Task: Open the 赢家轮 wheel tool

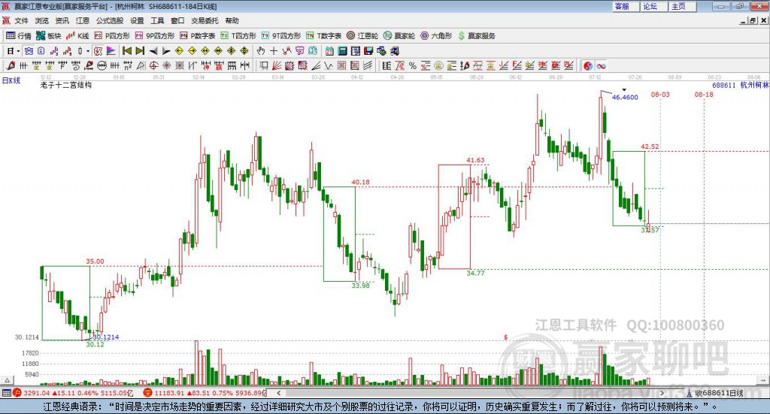Action: tap(399, 36)
